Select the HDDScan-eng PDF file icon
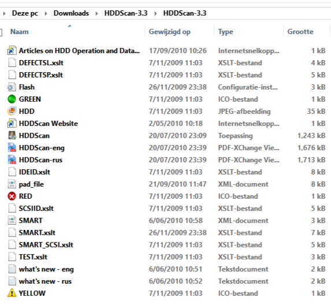 click(x=12, y=148)
